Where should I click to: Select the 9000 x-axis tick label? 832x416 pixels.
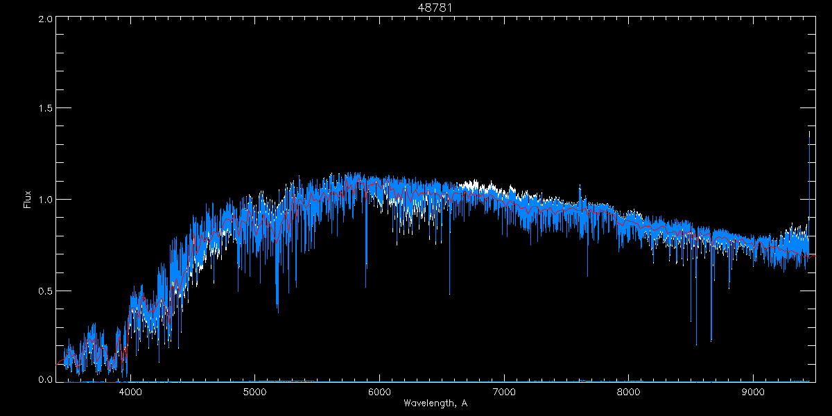(x=753, y=391)
